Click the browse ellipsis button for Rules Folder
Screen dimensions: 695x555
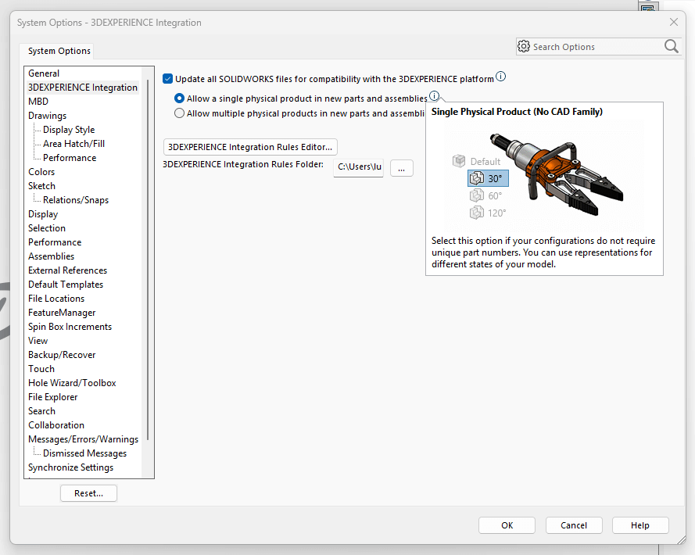[x=401, y=168]
